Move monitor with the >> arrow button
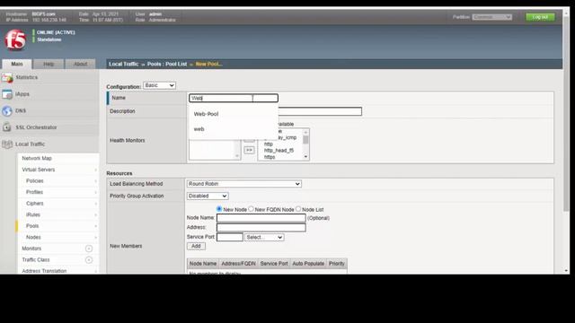Screen dimensions: 575x323 [x=249, y=150]
